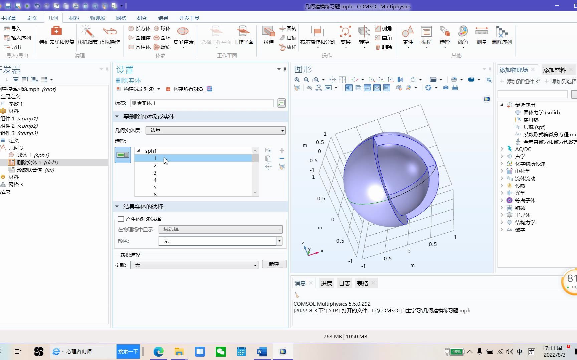The image size is (577, 360).
Task: Toggle grid display in Graphics toolbar
Action: [x=386, y=88]
